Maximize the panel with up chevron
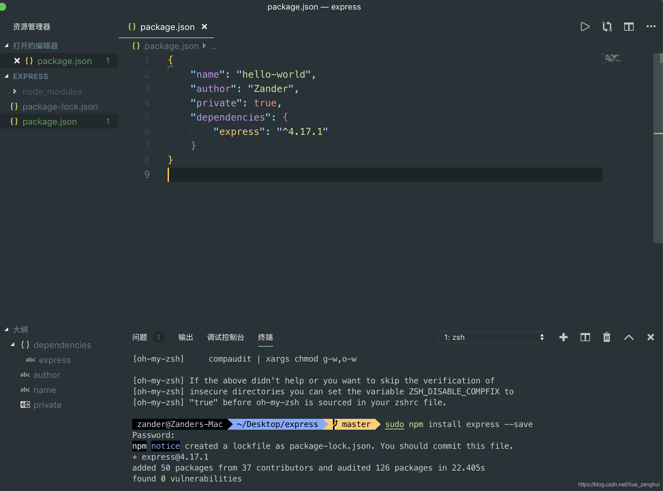Image resolution: width=663 pixels, height=491 pixels. pos(629,337)
